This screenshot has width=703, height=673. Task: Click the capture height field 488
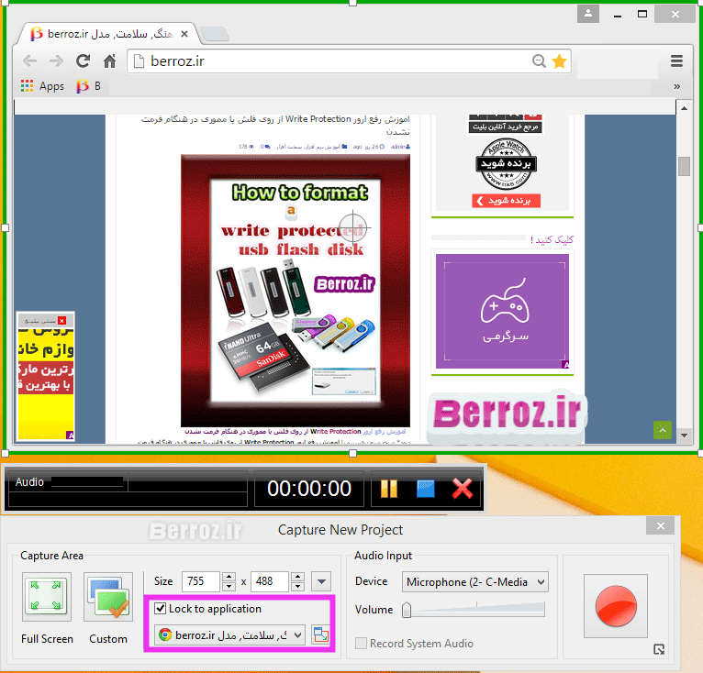(x=270, y=581)
